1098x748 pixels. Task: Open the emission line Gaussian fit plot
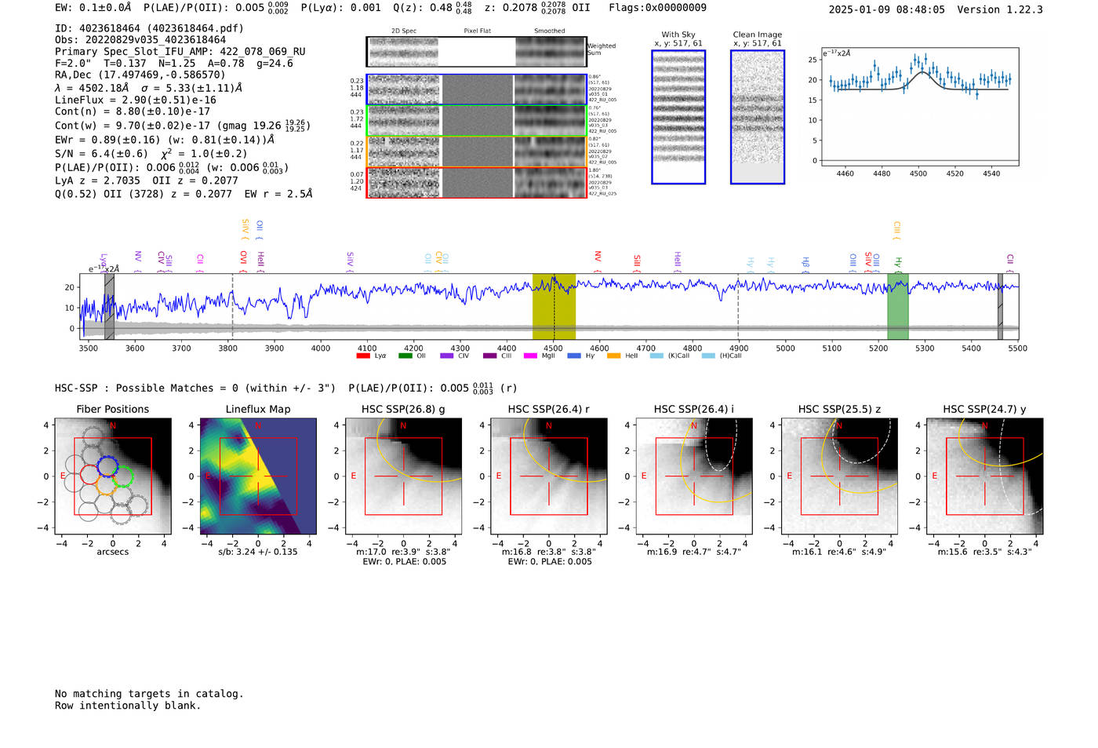(919, 106)
